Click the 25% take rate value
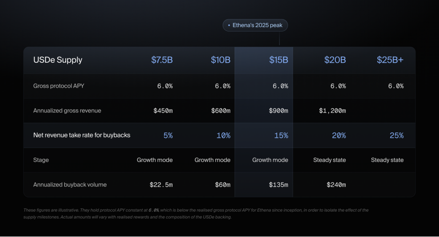The height and width of the screenshot is (237, 439). pyautogui.click(x=396, y=135)
